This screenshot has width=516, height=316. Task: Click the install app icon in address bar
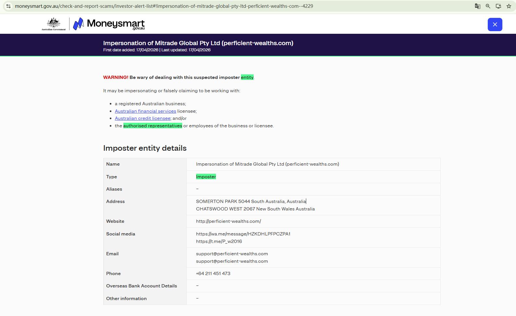pos(498,6)
